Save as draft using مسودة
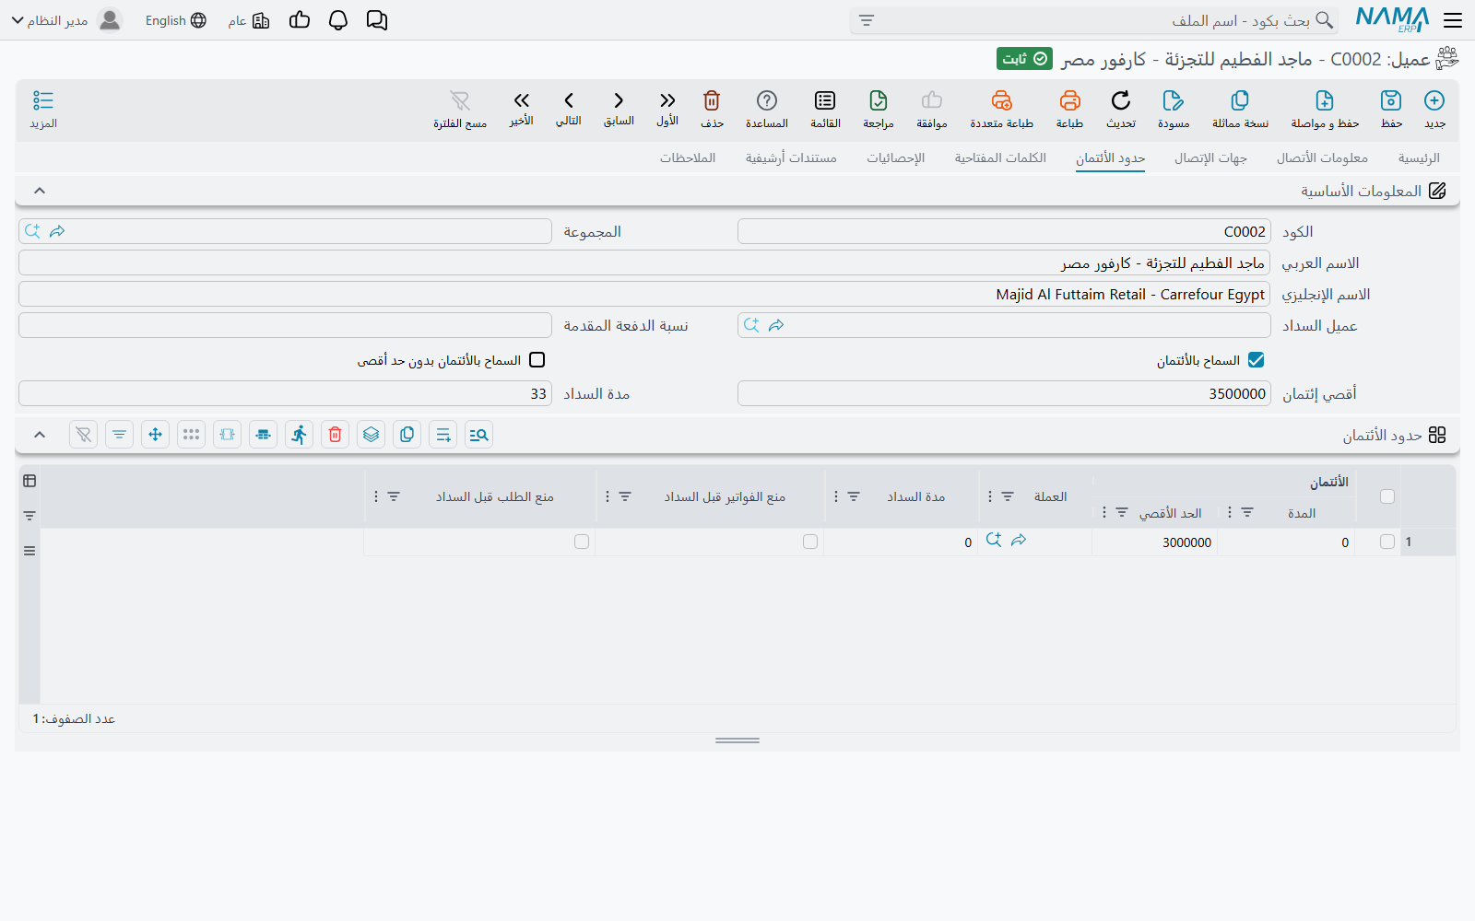This screenshot has height=921, width=1475. coord(1174,109)
